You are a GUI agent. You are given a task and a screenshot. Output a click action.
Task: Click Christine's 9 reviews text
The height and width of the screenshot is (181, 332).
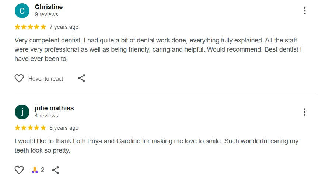(46, 14)
